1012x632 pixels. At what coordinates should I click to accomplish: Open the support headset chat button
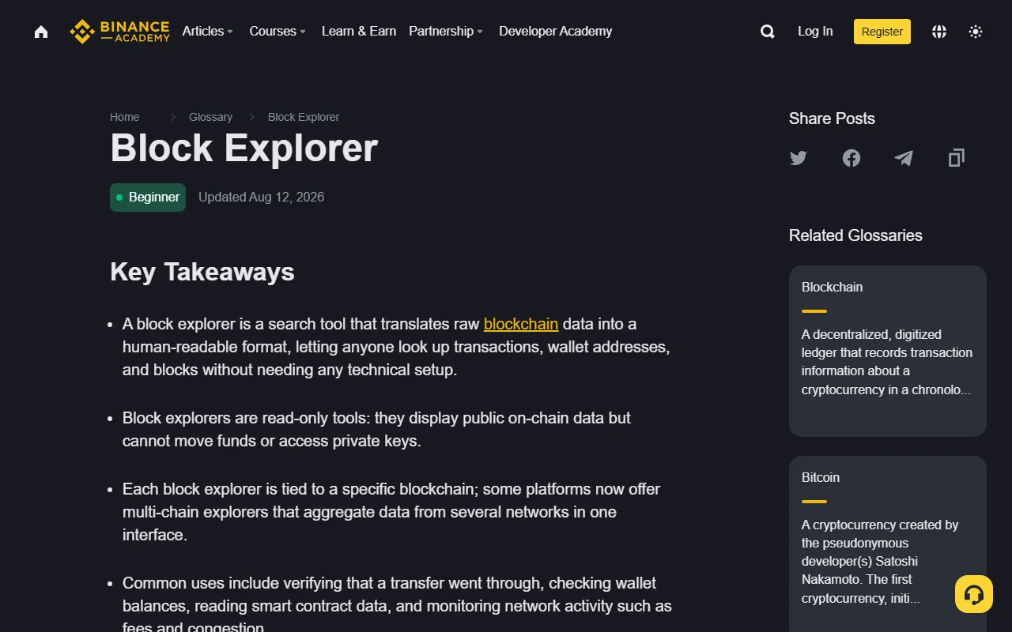(x=974, y=594)
